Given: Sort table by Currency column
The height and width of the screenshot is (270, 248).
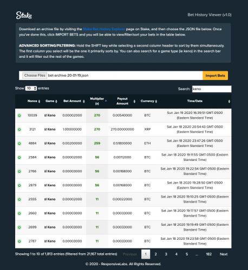Looking at the screenshot, I should tap(149, 101).
